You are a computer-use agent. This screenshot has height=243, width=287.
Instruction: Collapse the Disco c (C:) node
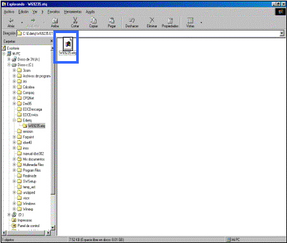click(9, 65)
